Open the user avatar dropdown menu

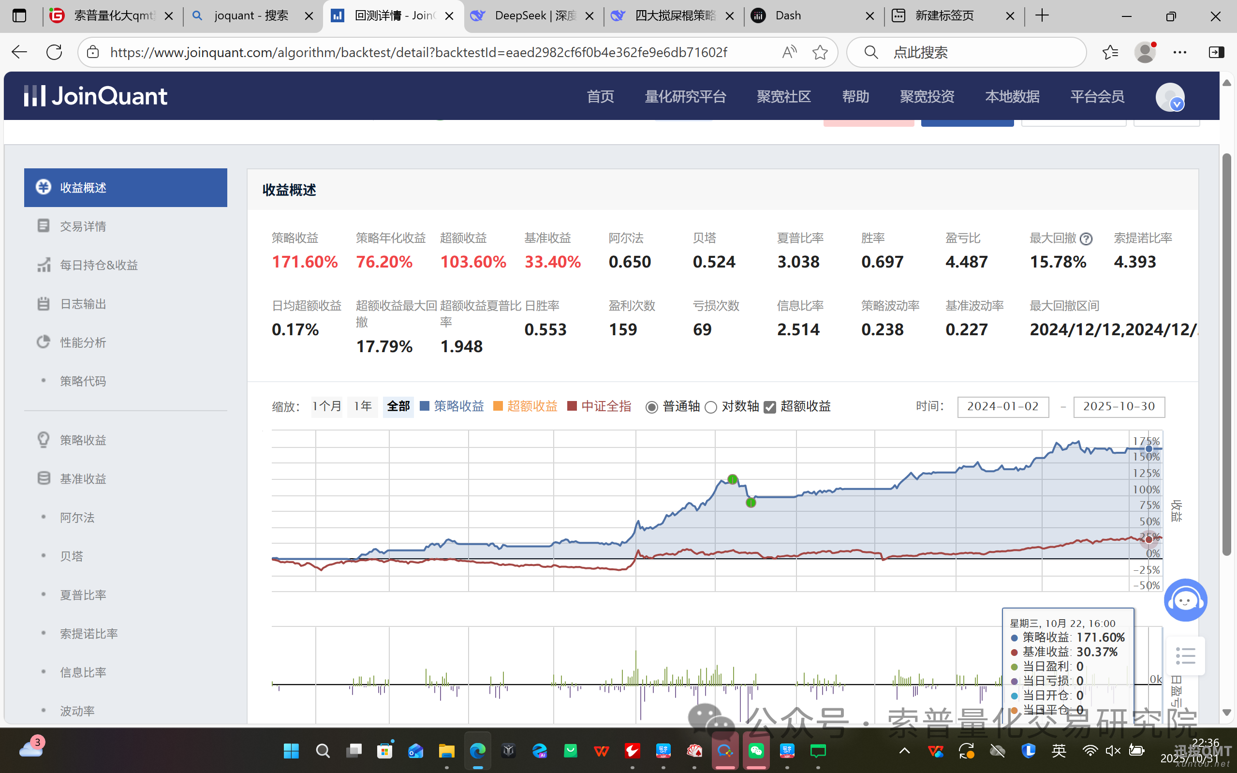pyautogui.click(x=1170, y=97)
